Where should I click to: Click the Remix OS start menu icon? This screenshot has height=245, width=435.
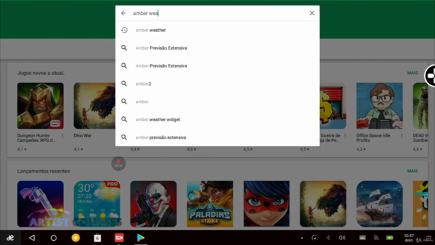[10, 238]
